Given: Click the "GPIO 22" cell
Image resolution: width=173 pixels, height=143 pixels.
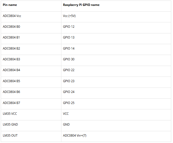Looking at the screenshot, I should [69, 70].
